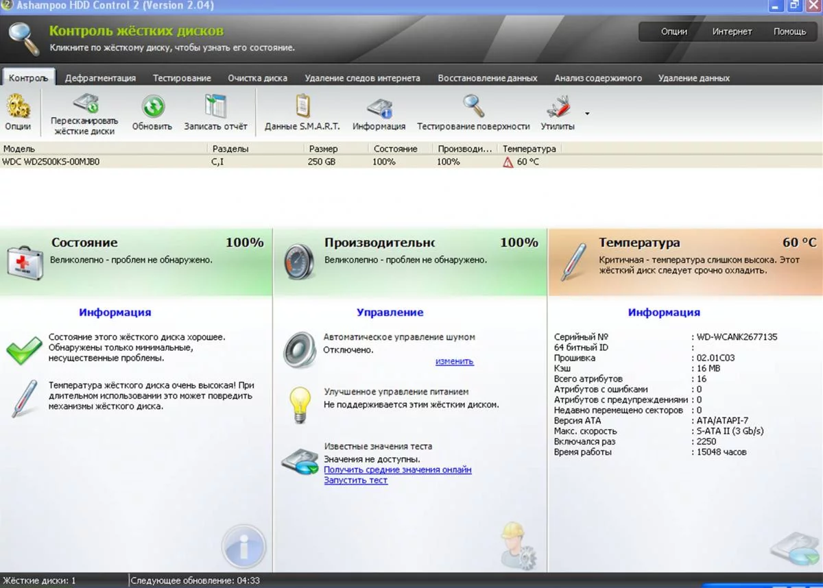Click the drive icon near Известные значения теста

(x=300, y=463)
